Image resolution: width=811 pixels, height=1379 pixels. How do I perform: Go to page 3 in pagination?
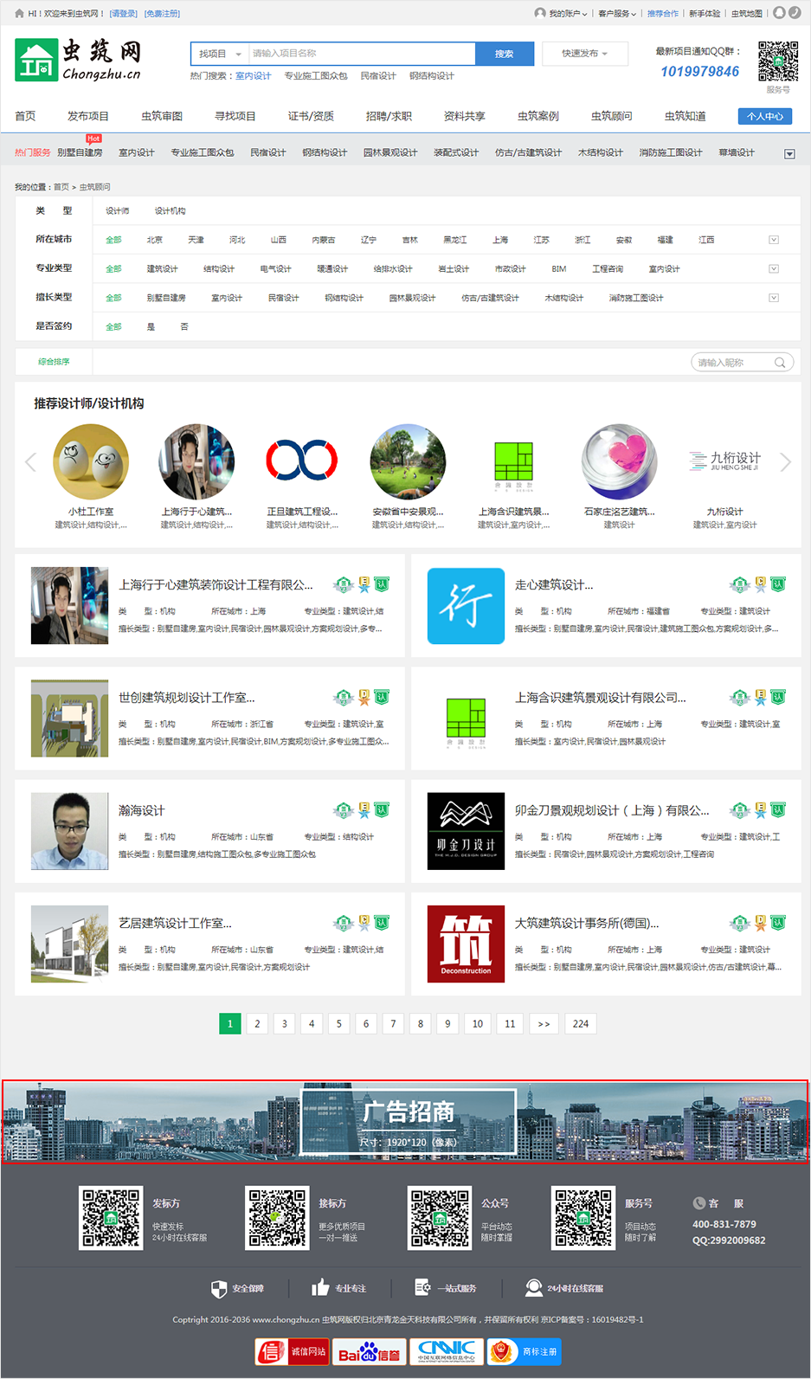(x=284, y=1024)
